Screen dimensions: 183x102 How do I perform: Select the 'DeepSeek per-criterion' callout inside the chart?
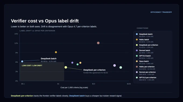[94, 70]
